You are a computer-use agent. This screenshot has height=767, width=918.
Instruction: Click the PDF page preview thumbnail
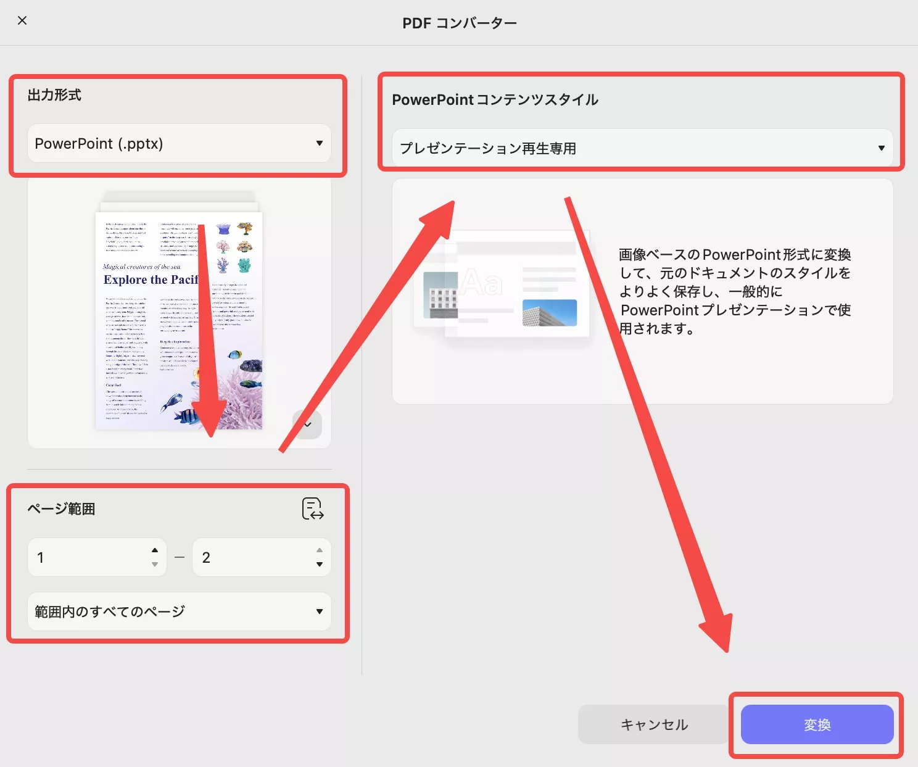pyautogui.click(x=179, y=320)
